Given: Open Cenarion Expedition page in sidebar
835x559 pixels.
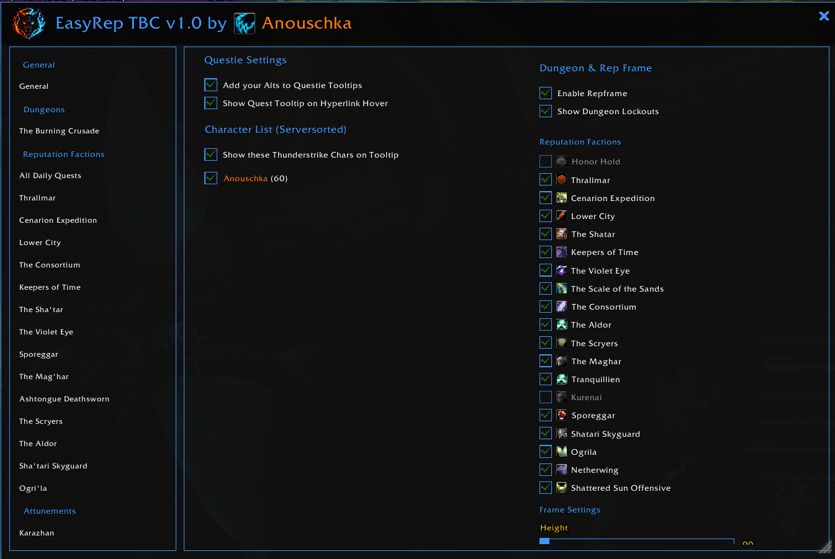Looking at the screenshot, I should 58,220.
